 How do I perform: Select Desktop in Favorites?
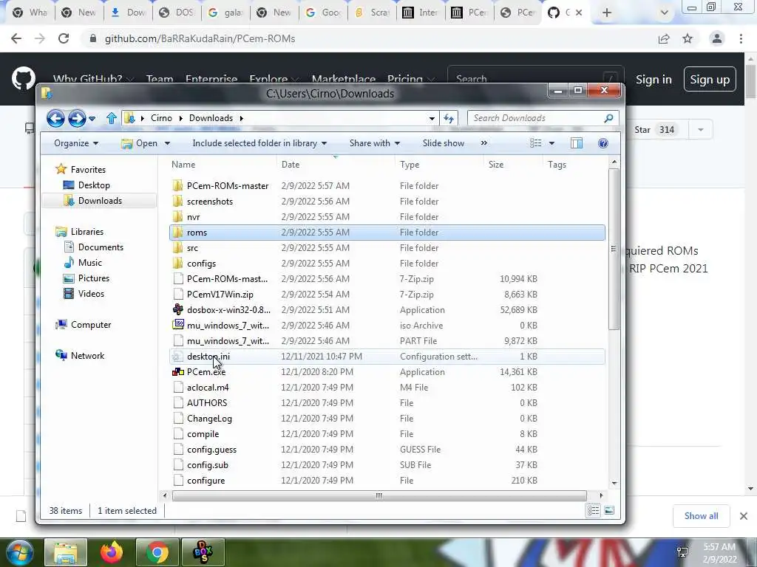click(94, 185)
